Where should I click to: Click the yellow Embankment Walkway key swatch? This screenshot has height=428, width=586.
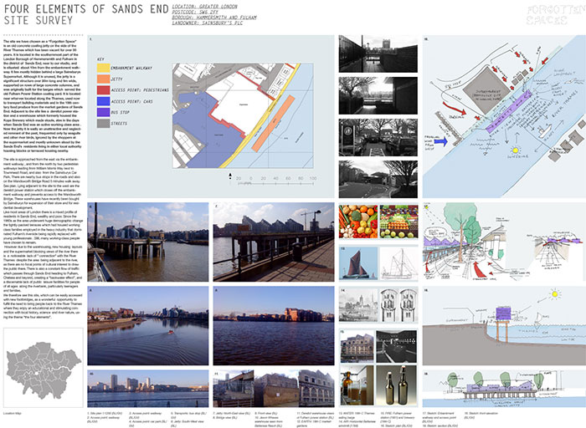pyautogui.click(x=104, y=68)
